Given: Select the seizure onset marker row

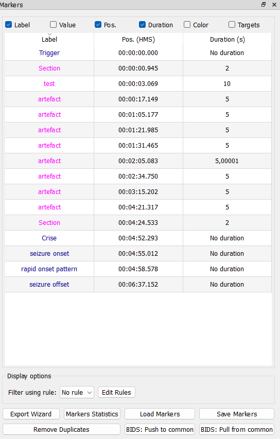Looking at the screenshot, I should pos(138,253).
